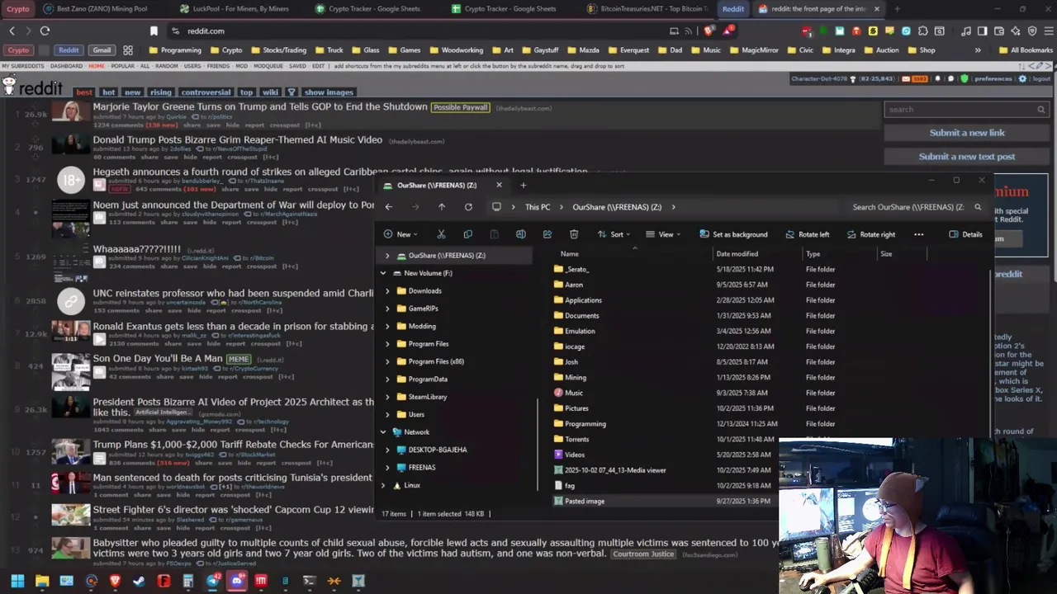Click the This PC monitor icon in breadcrumb
The image size is (1057, 594).
(x=496, y=207)
